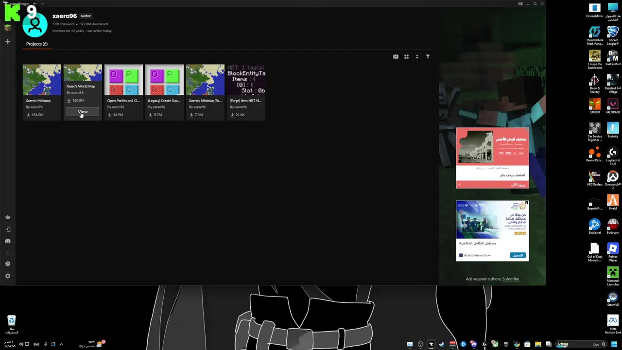Open Blade & Sorcery desktop shortcut
This screenshot has width=622, height=350.
[595, 84]
